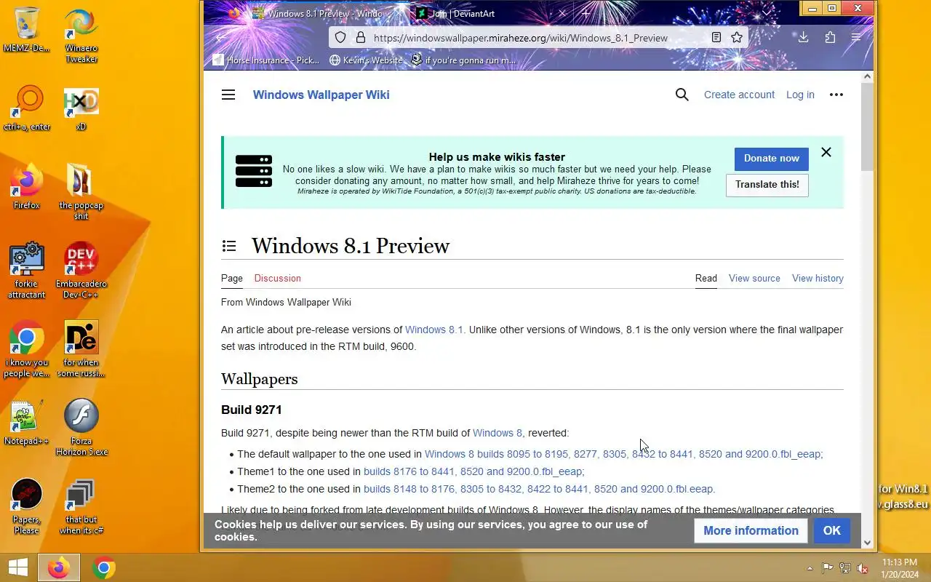
Task: Click the URL address field
Action: point(537,38)
